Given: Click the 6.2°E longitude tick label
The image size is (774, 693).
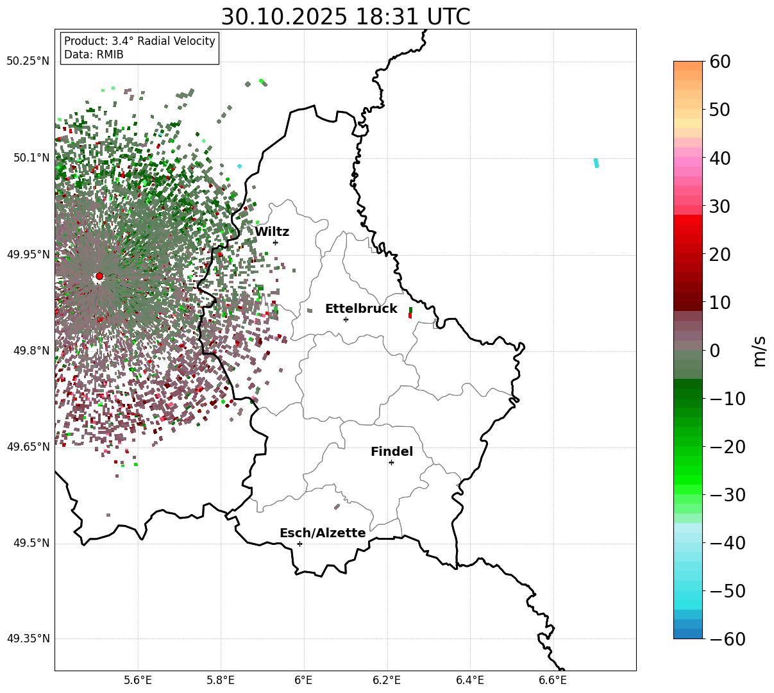Looking at the screenshot, I should (x=387, y=680).
